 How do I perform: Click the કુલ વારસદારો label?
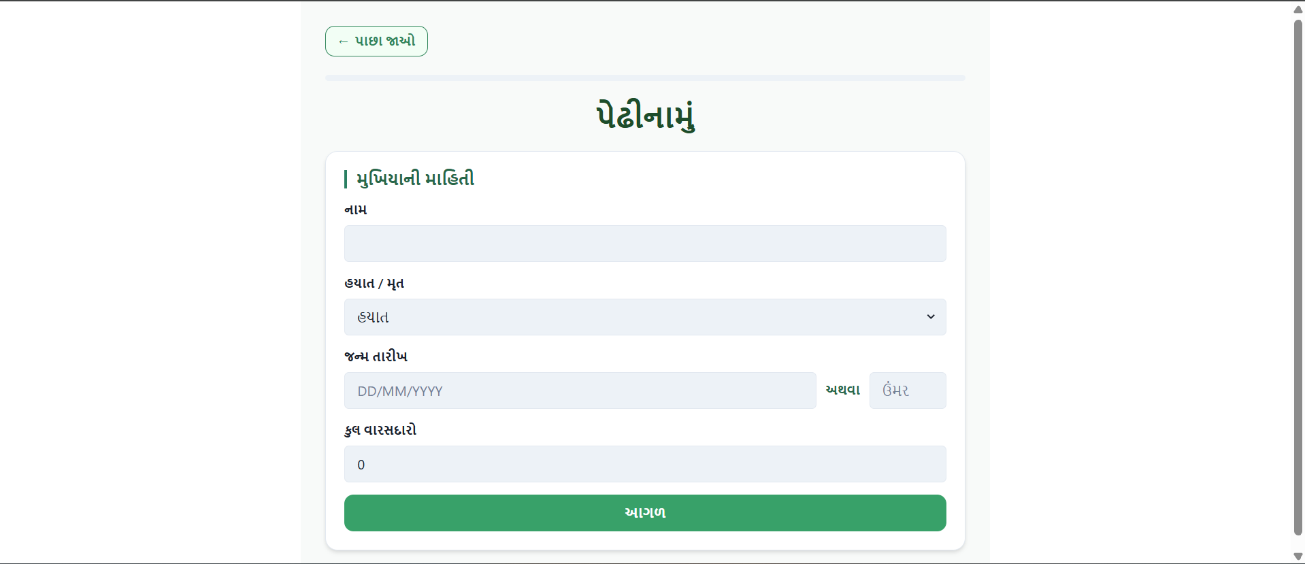point(380,430)
